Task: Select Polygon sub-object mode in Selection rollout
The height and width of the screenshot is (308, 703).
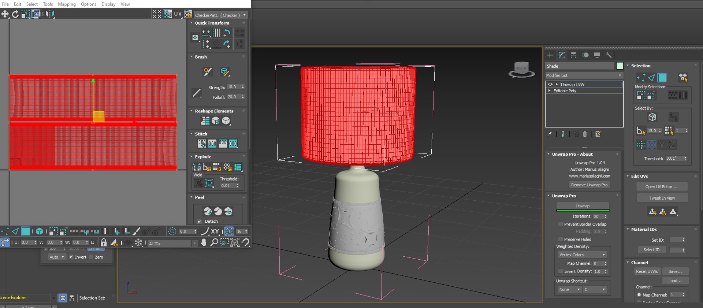Action: 662,78
